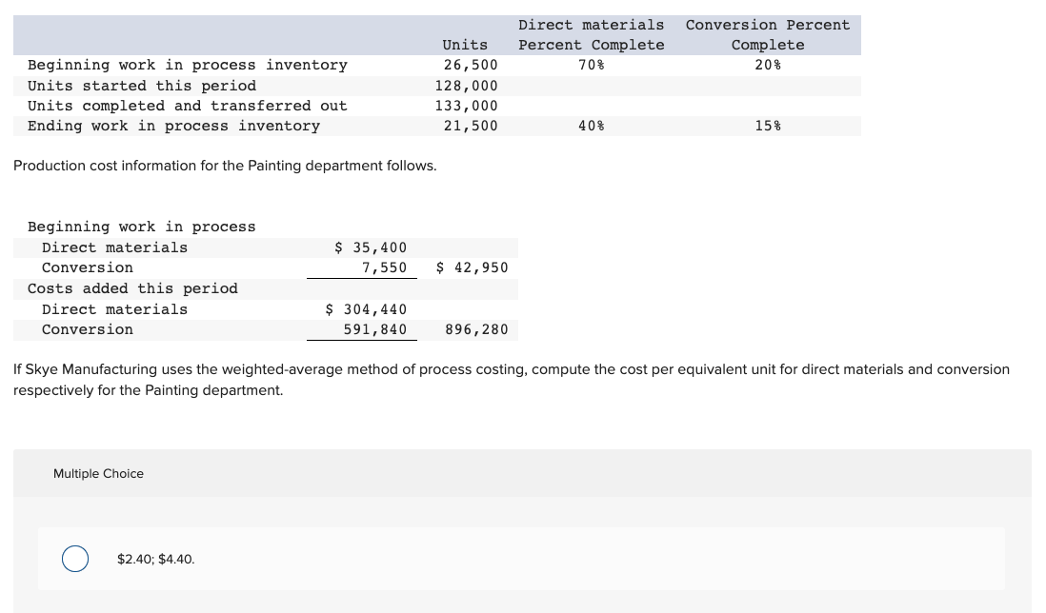The height and width of the screenshot is (613, 1046).
Task: Click the Multiple Choice header label
Action: (98, 473)
